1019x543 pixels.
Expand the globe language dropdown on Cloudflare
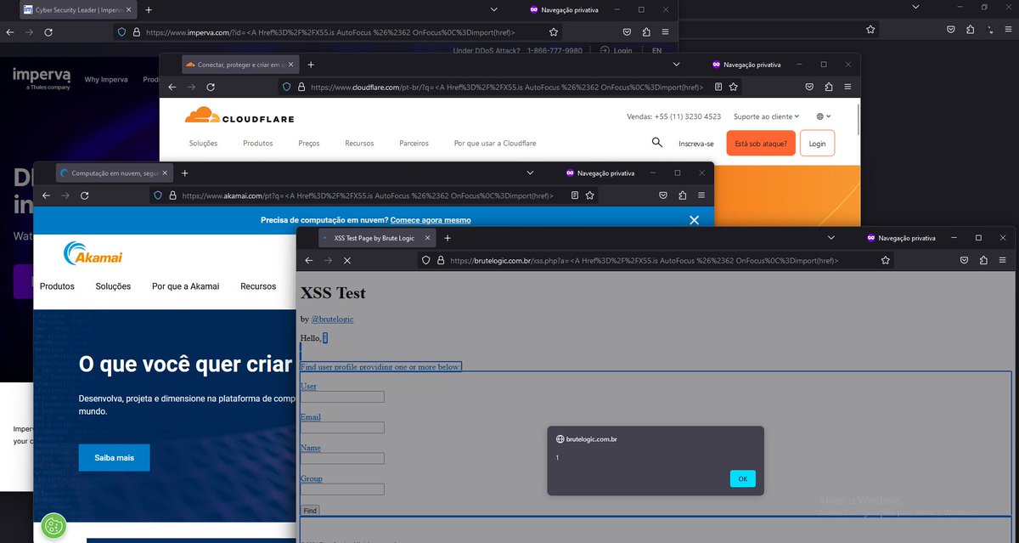coord(824,116)
